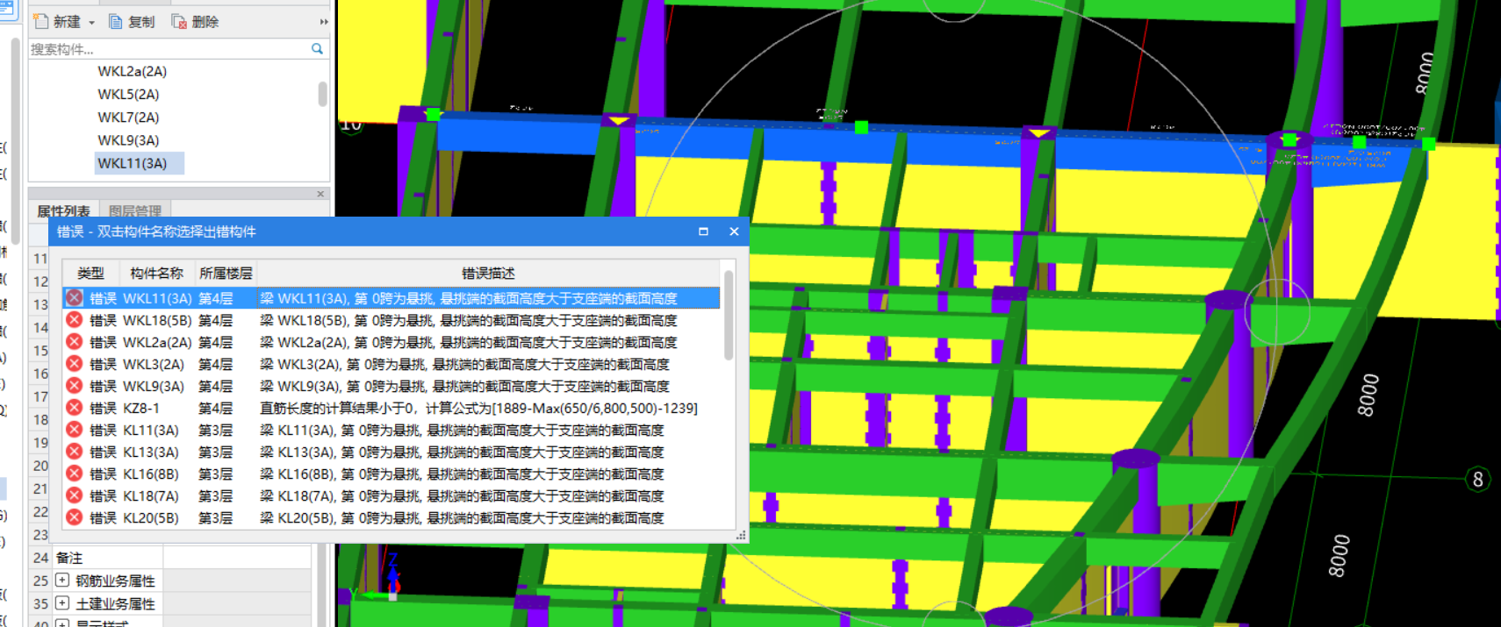The height and width of the screenshot is (627, 1501).
Task: Click error icon of WKL11(3A) row
Action: tap(75, 298)
